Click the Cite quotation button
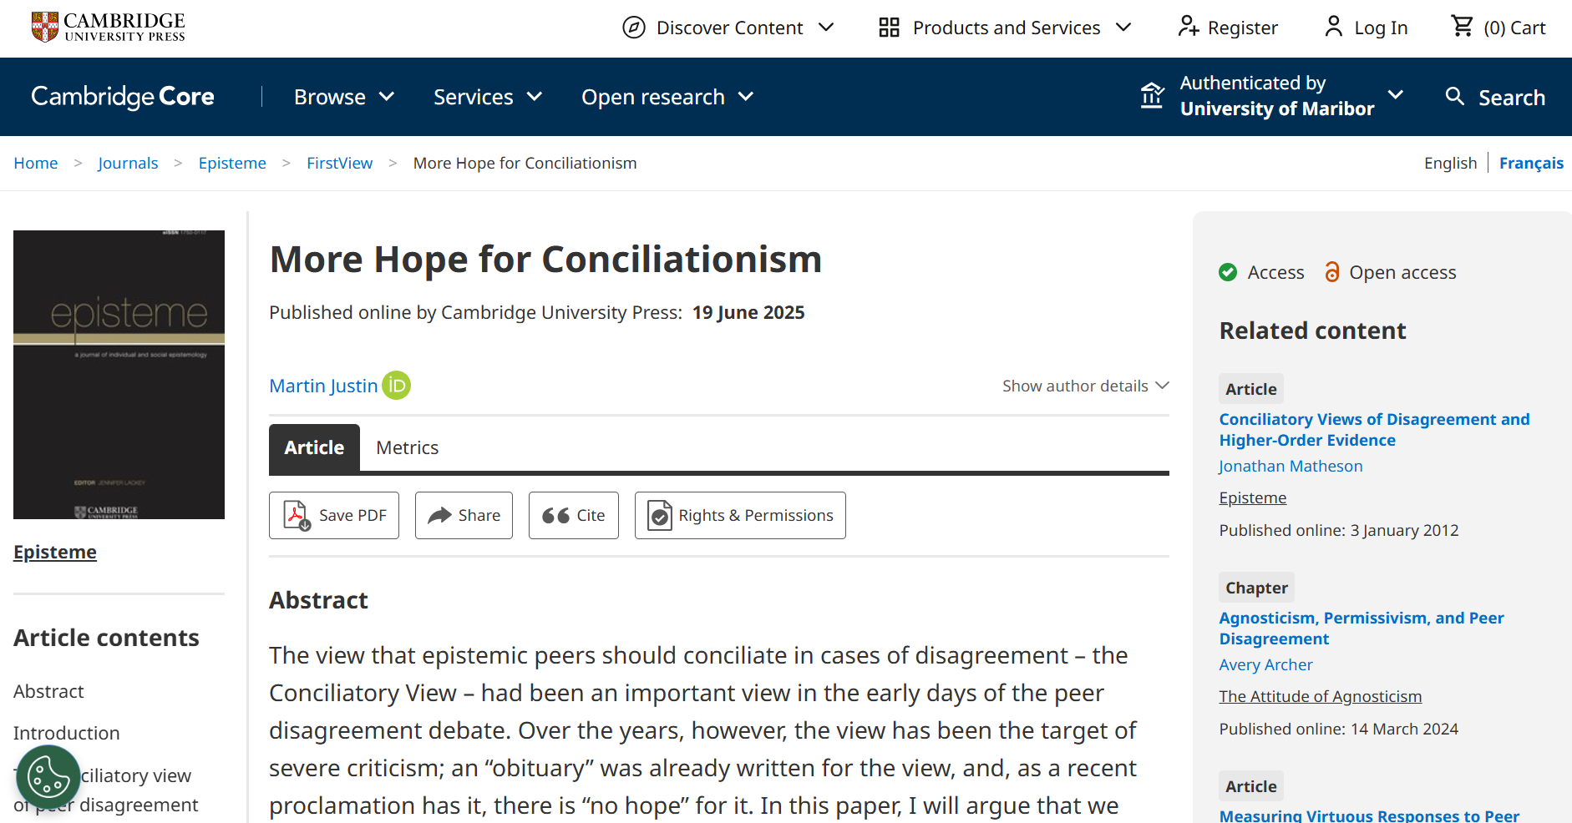 coord(573,515)
